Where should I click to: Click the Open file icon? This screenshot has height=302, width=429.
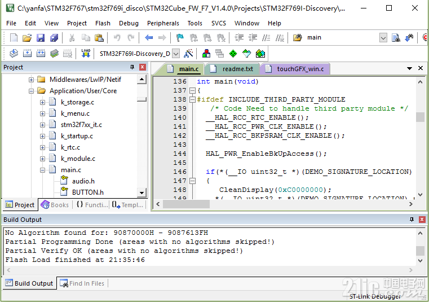(x=27, y=38)
